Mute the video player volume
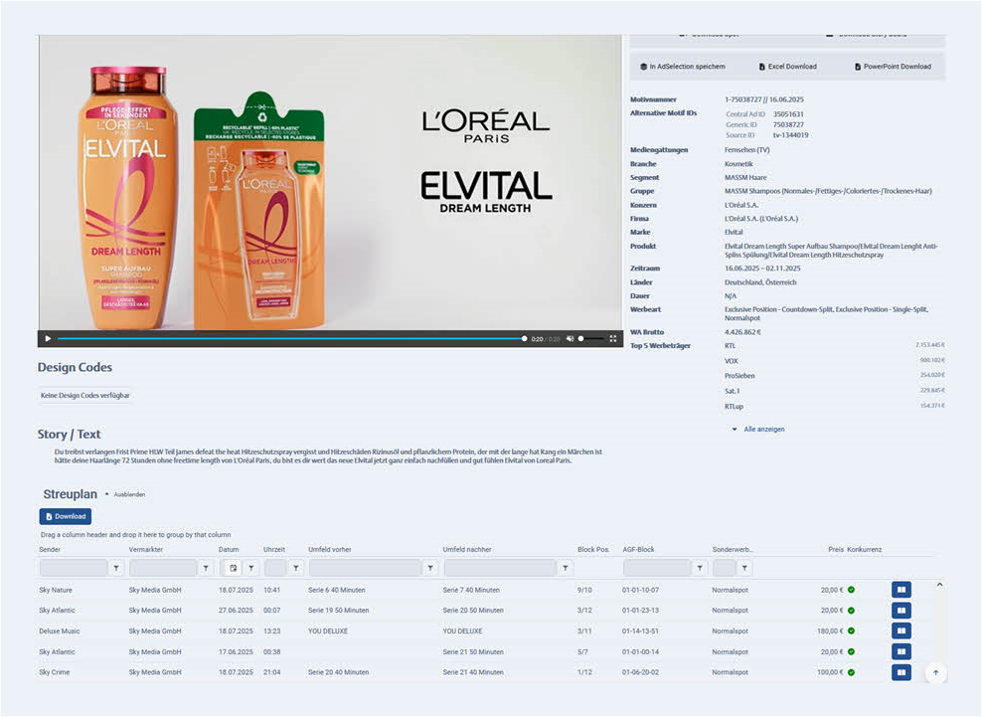982x717 pixels. 570,339
